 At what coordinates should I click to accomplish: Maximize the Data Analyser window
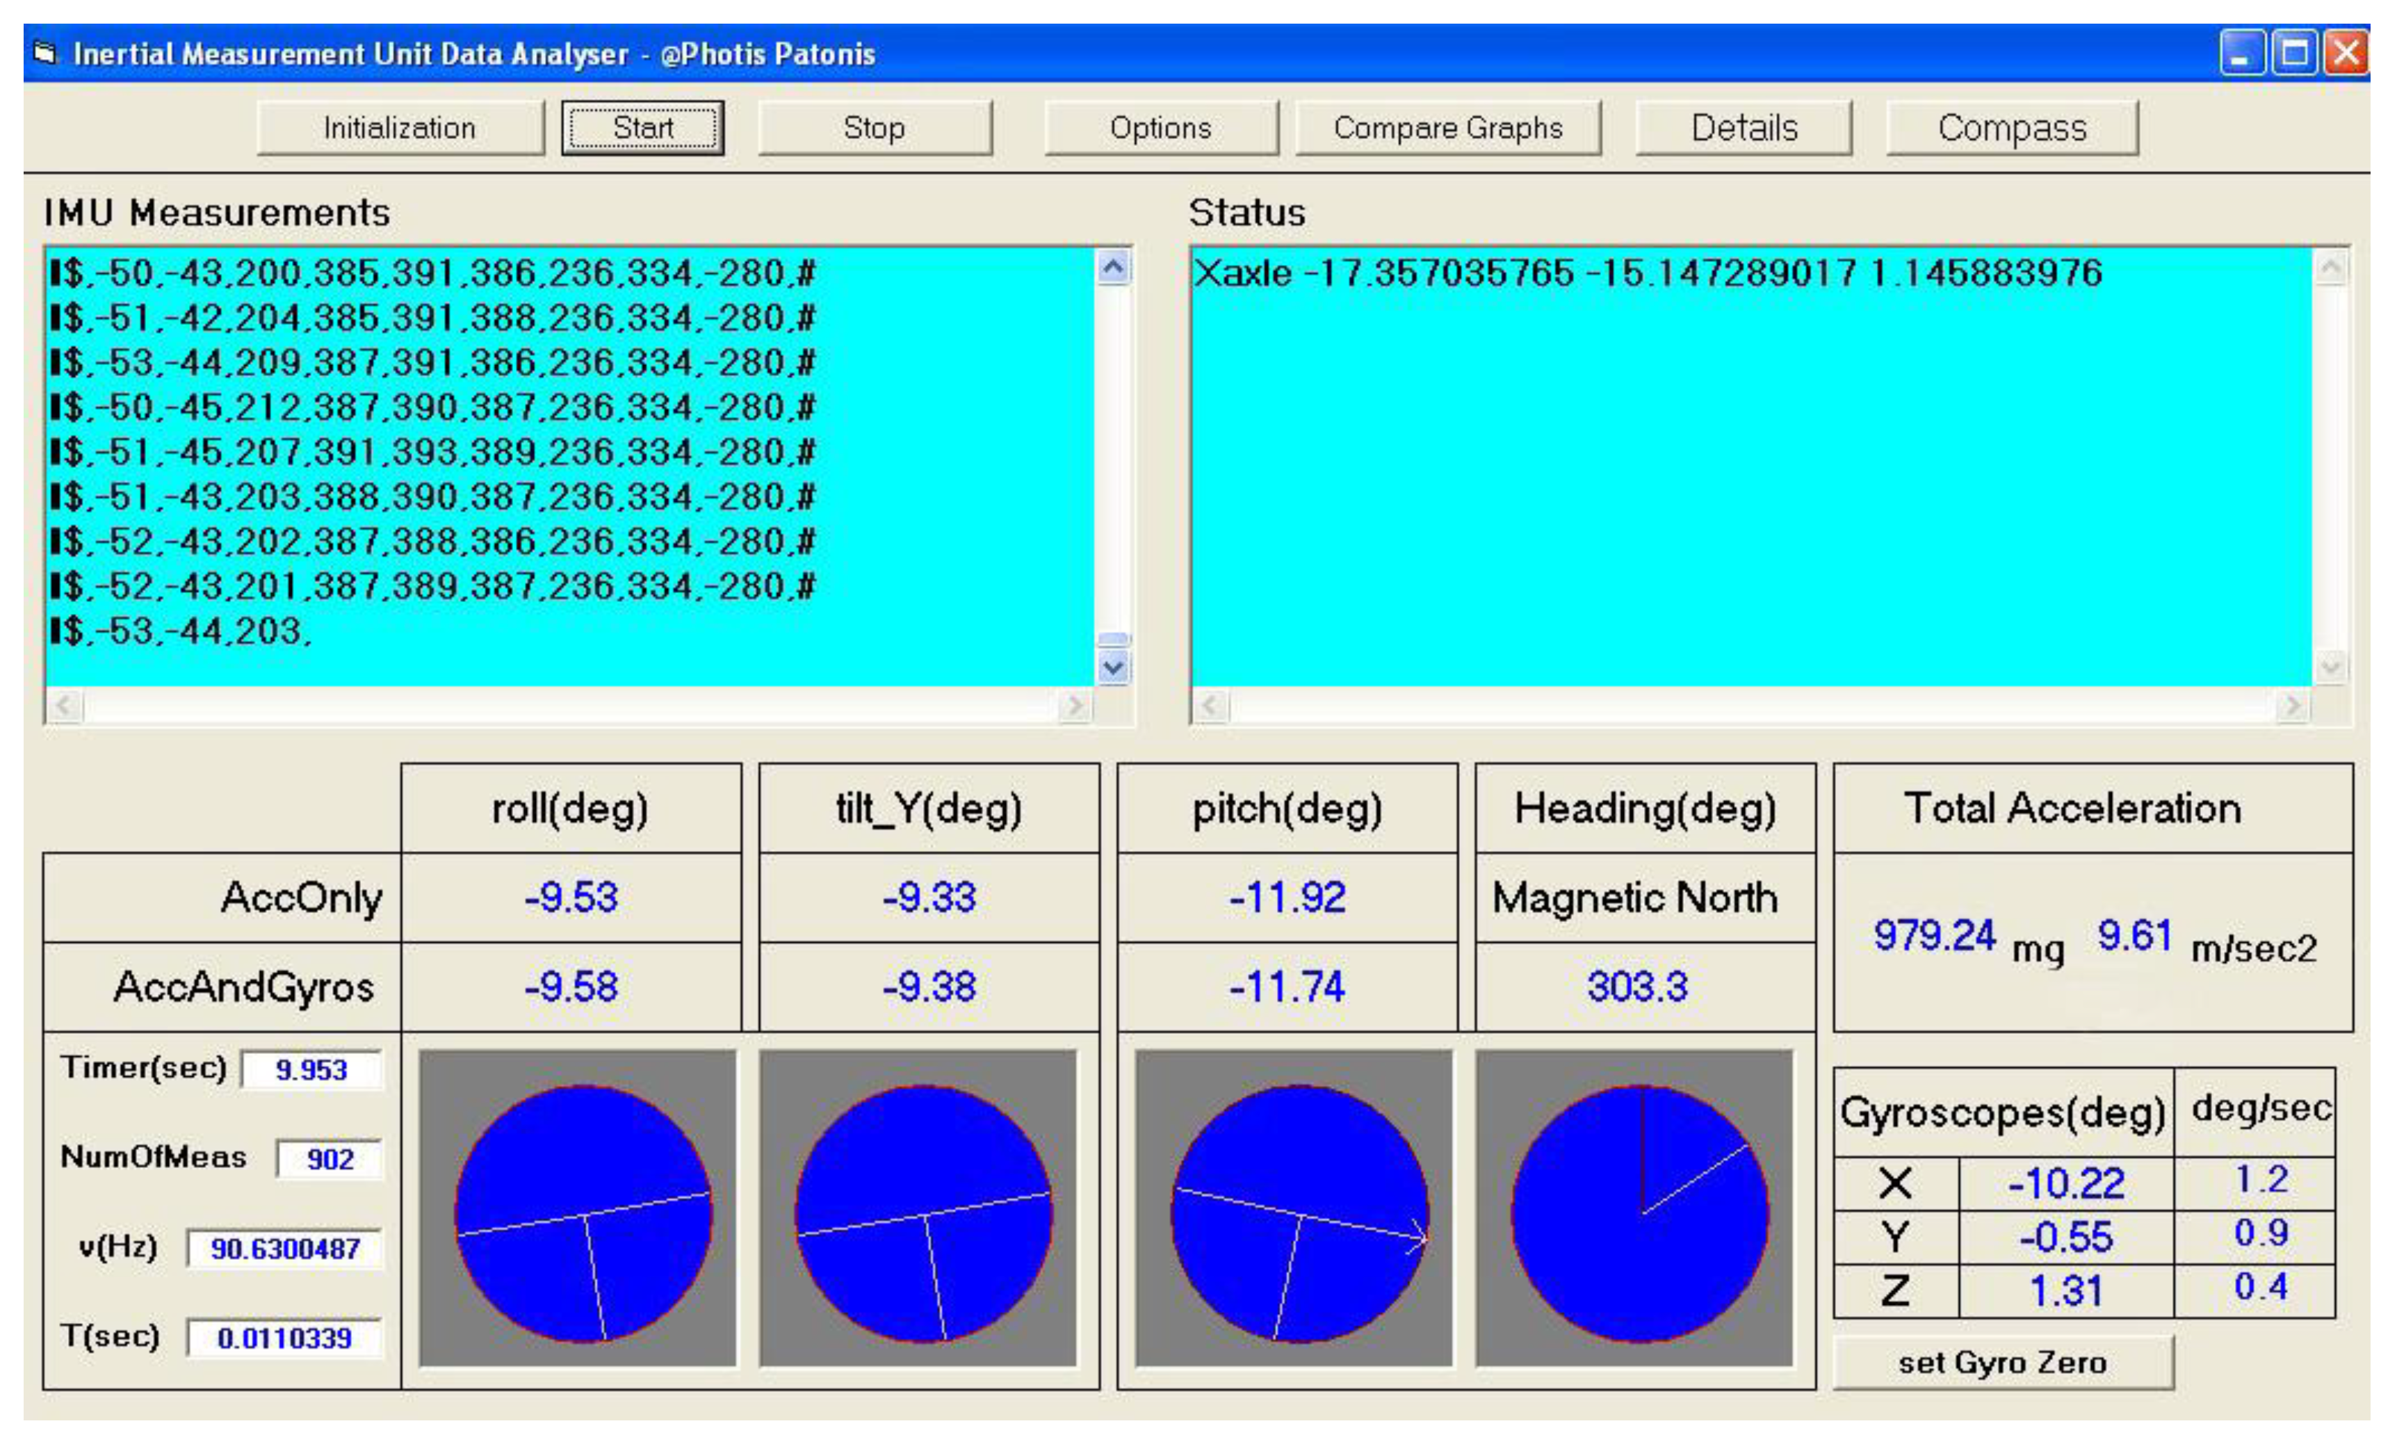tap(2293, 53)
